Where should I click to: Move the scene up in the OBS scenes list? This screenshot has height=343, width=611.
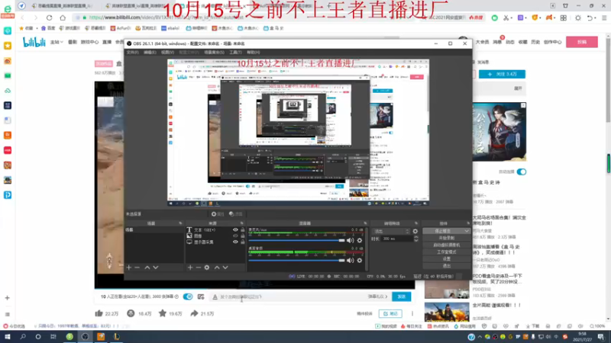tap(147, 268)
